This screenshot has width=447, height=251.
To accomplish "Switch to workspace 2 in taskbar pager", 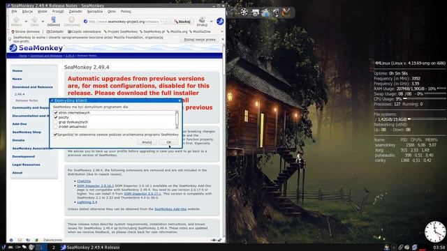I will coord(53,248).
